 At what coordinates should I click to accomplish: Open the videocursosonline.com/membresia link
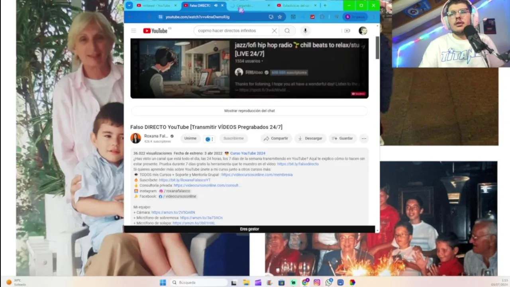pos(257,175)
